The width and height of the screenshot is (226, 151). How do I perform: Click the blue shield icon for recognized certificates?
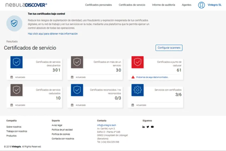(77, 90)
